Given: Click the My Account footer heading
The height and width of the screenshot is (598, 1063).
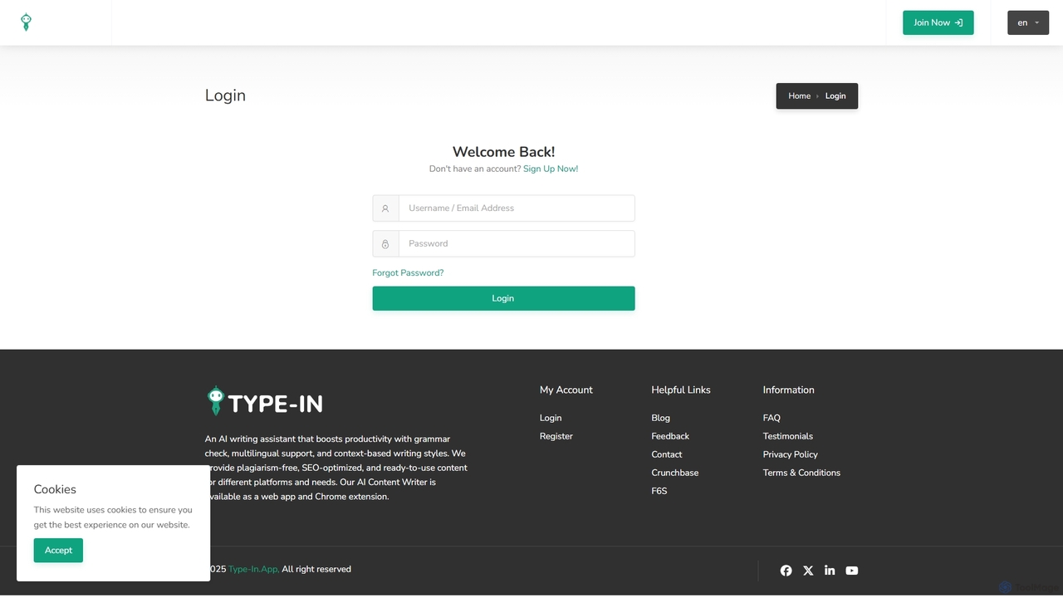Looking at the screenshot, I should pyautogui.click(x=566, y=390).
